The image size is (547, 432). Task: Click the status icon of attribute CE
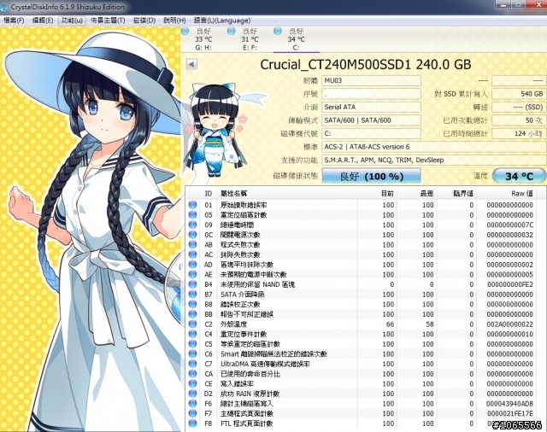(192, 383)
